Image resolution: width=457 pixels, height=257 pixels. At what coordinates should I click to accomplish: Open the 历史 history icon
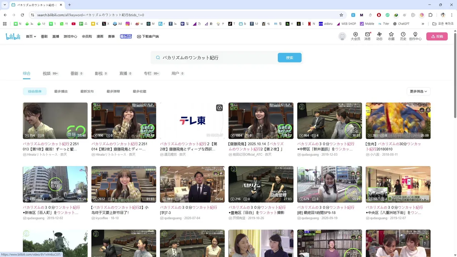point(403,36)
